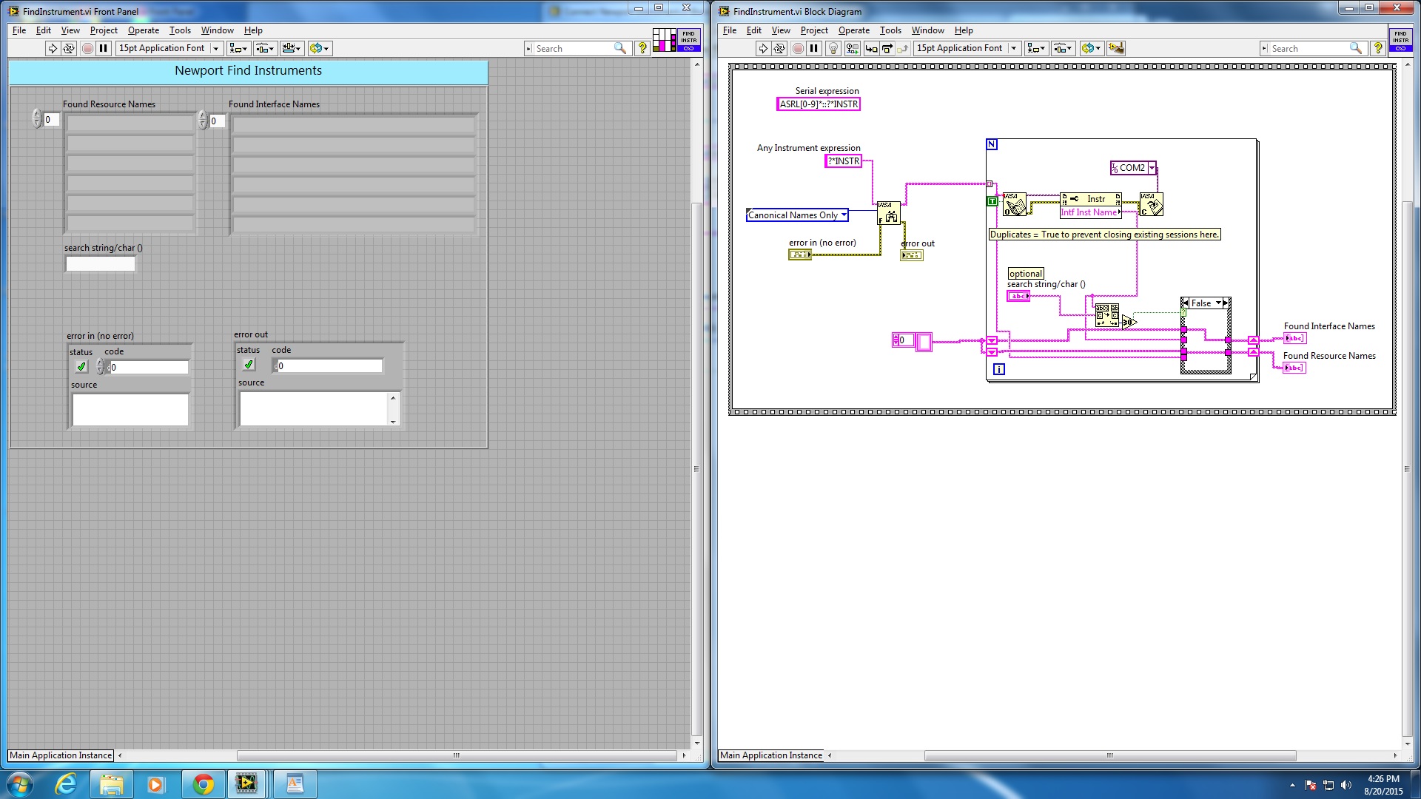1421x799 pixels.
Task: Toggle Highlight Execution light bulb
Action: 833,48
